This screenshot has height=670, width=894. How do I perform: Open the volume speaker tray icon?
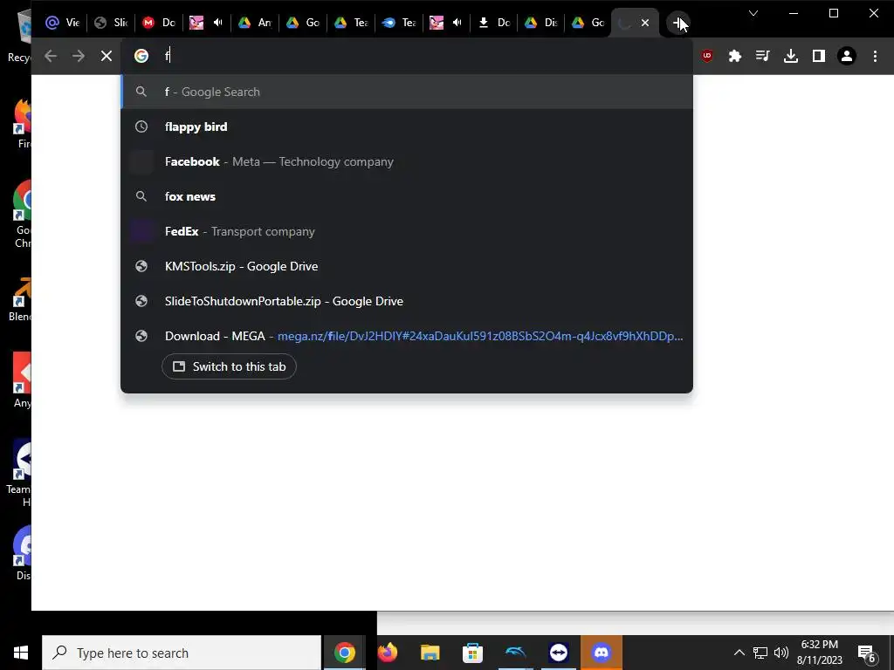(781, 653)
